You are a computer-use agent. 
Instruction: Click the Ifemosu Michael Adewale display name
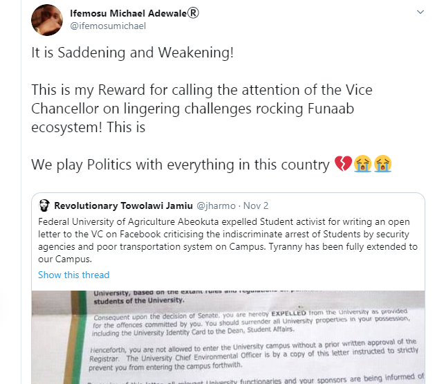click(x=129, y=13)
